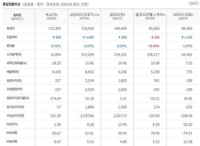Select the 전일대비 row label
This screenshot has width=200, height=146.
(x=12, y=37)
